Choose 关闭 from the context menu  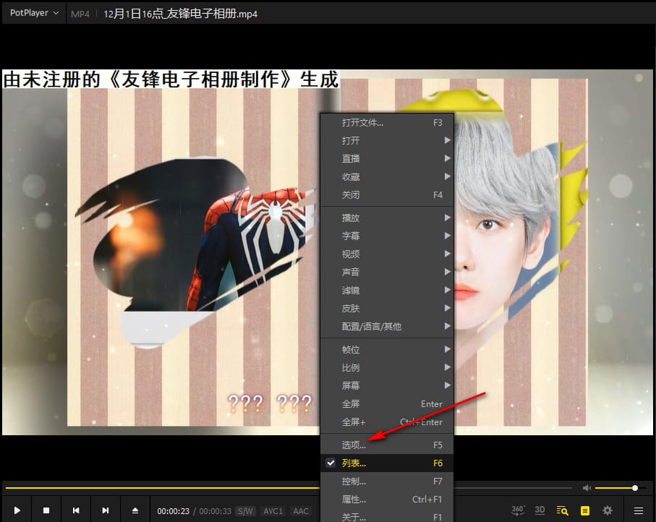(387, 195)
